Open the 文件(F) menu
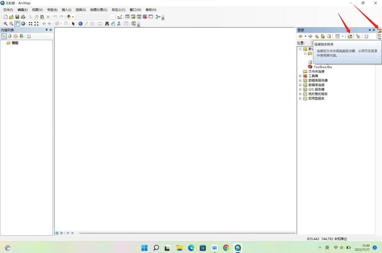 (8, 10)
